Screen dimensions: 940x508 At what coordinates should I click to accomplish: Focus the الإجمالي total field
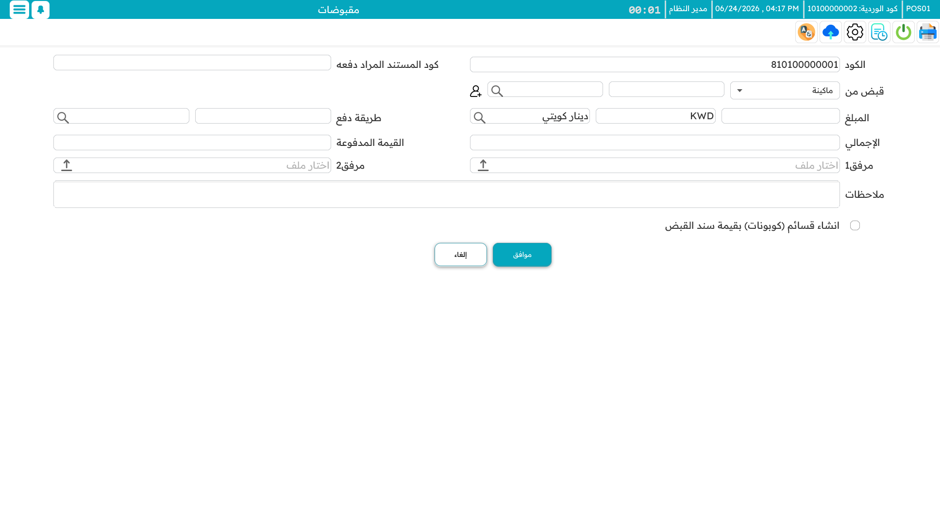655,143
